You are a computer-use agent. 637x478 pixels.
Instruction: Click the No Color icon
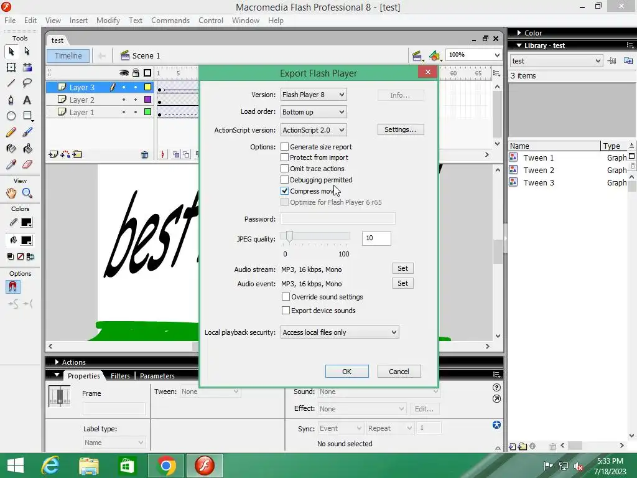(x=21, y=257)
